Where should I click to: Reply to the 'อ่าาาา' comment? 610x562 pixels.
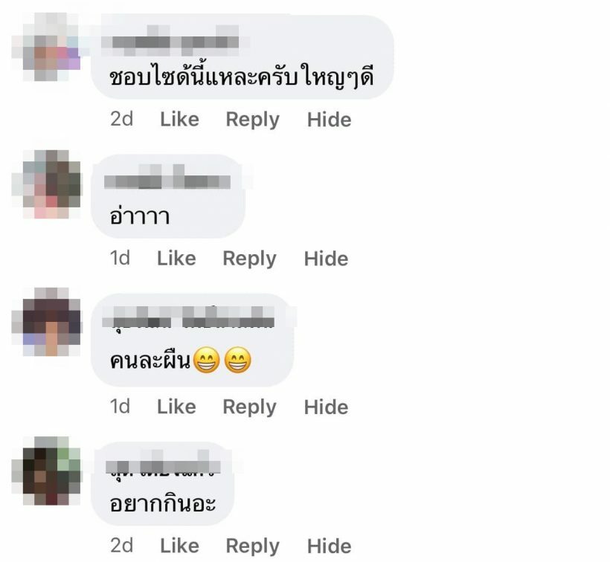pyautogui.click(x=249, y=259)
